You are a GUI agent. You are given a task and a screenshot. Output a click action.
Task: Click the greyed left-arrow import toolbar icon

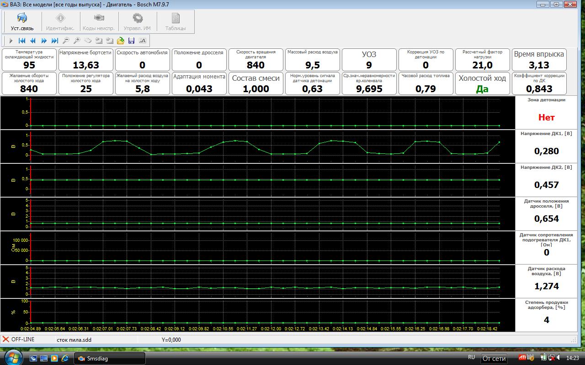click(99, 41)
